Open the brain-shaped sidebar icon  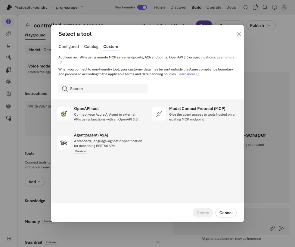click(8, 82)
